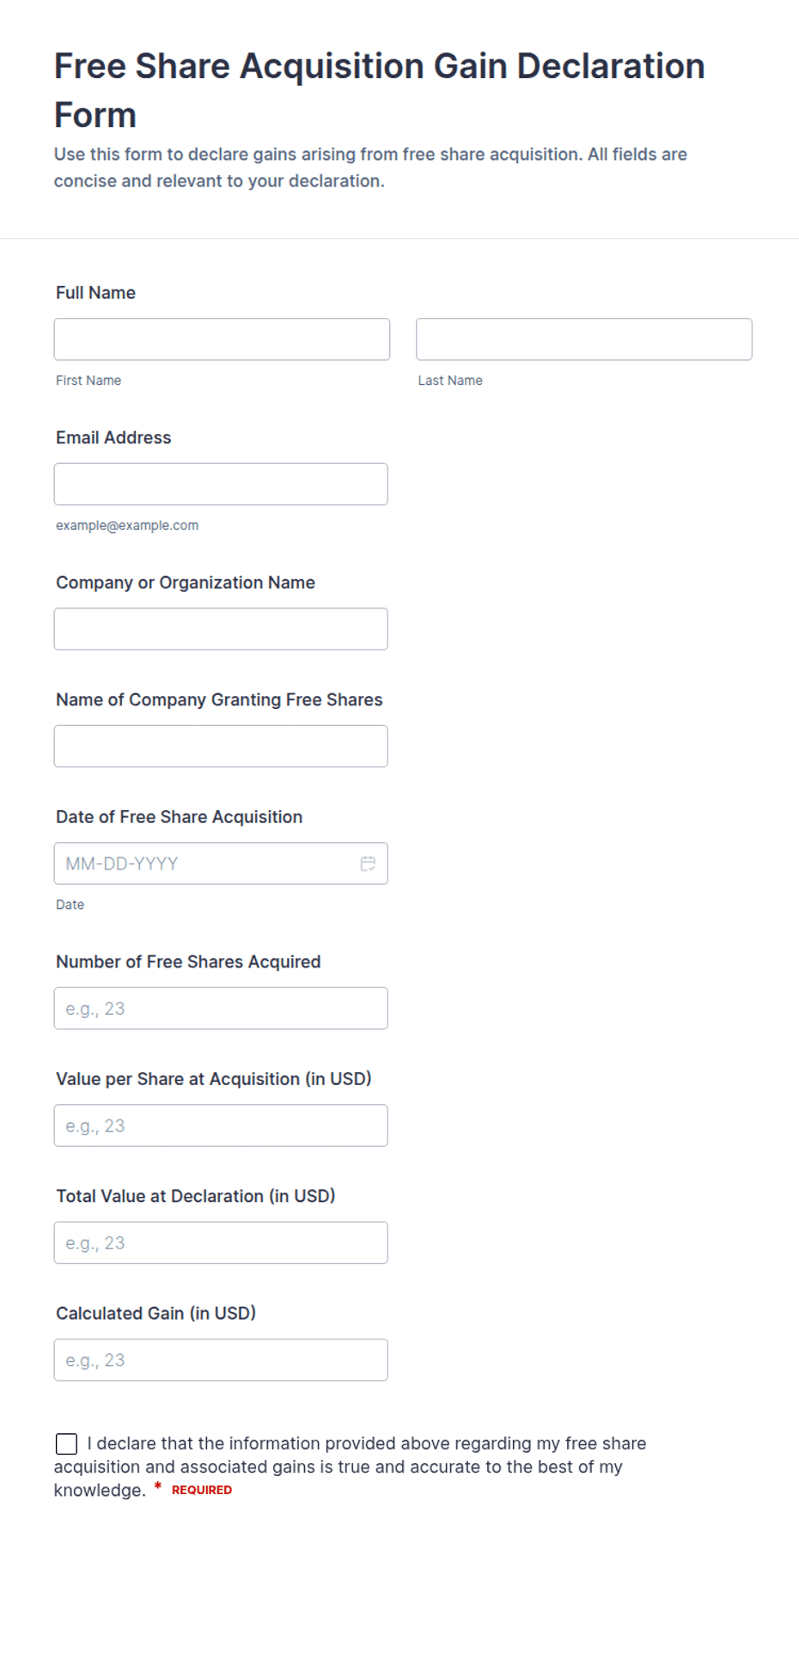This screenshot has width=799, height=1678.
Task: Click the form title heading
Action: tap(380, 90)
